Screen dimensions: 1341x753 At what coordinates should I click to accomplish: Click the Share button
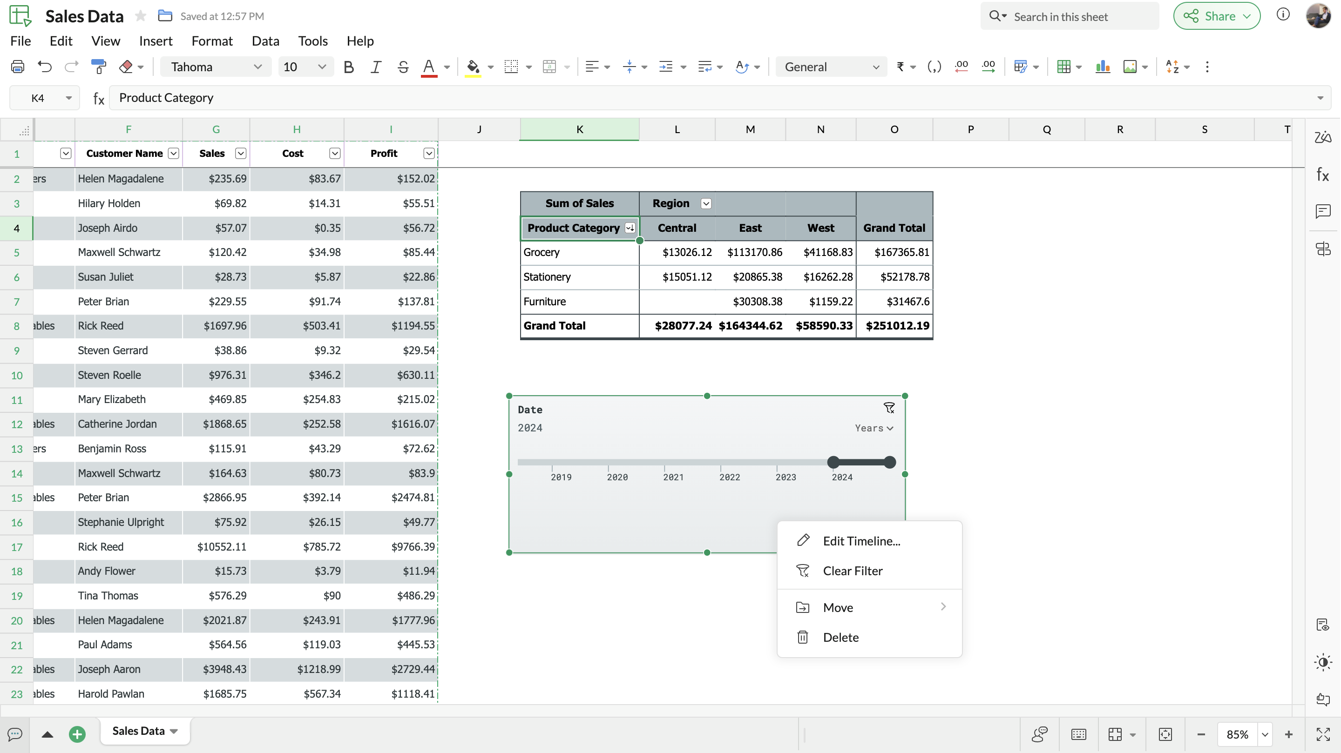click(1216, 16)
